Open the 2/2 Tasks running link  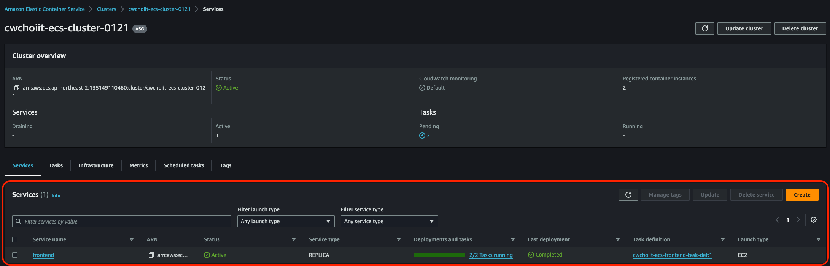click(491, 255)
